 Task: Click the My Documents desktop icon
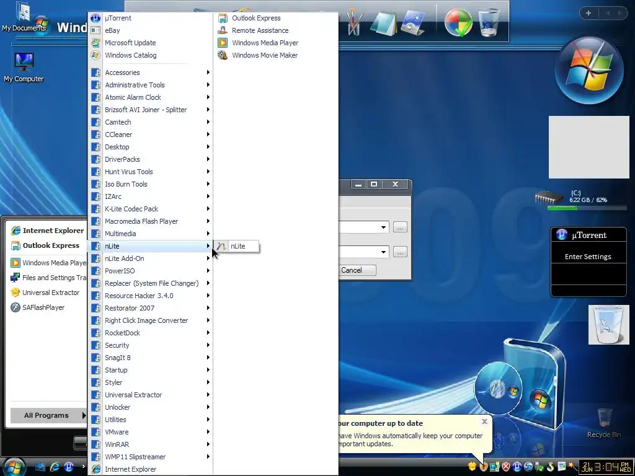[x=23, y=17]
